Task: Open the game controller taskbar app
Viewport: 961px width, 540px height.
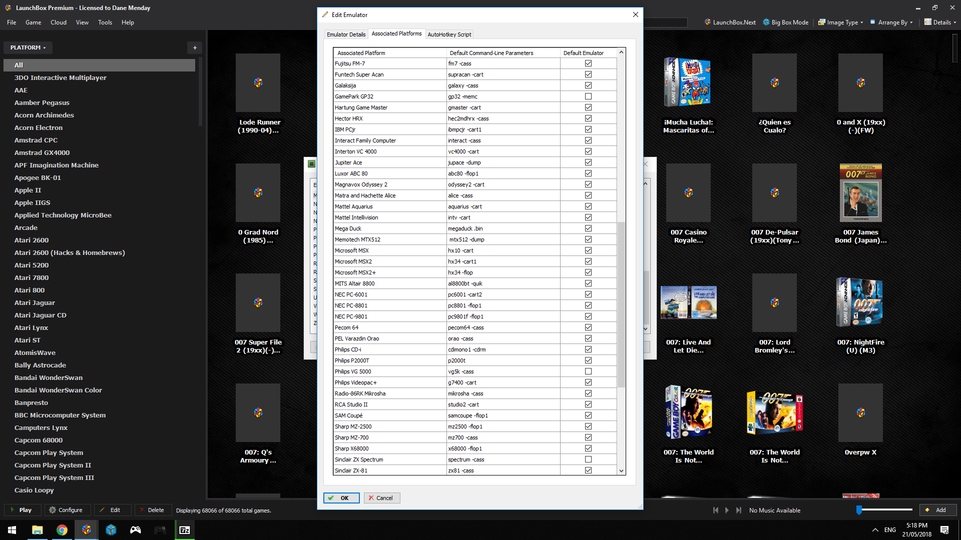Action: coord(136,530)
